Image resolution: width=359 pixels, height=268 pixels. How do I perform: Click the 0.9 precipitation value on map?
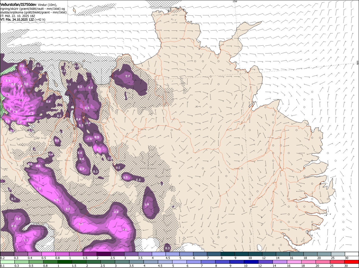click(8, 81)
